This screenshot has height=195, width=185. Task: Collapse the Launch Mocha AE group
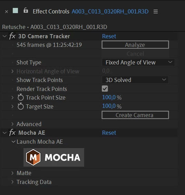coord(13,142)
